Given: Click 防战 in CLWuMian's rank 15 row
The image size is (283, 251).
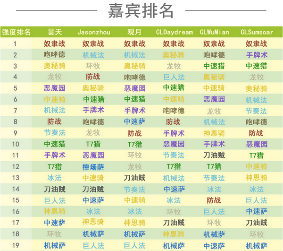Looking at the screenshot, I should pos(214,200).
